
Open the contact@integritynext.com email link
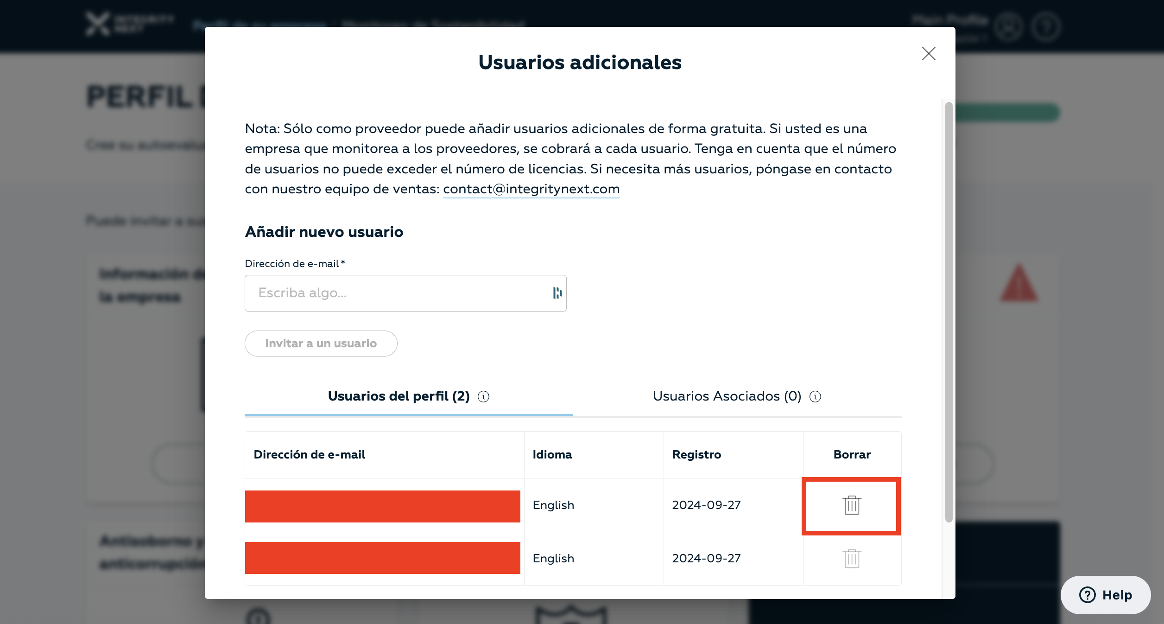531,189
